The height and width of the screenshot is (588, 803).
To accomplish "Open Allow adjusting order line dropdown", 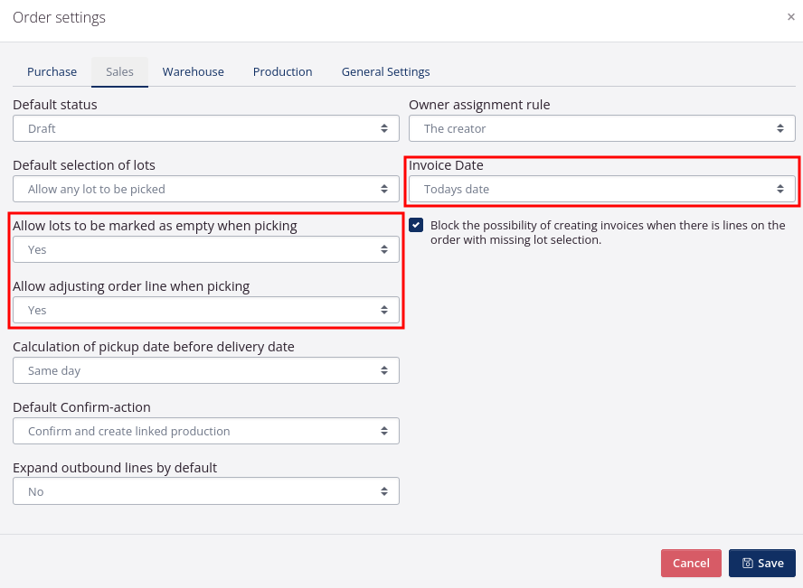I will [205, 310].
